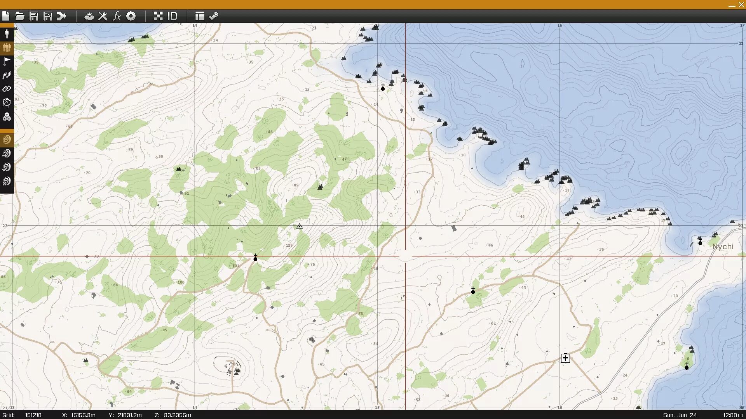Switch to Triggers mode with the flag icon
The width and height of the screenshot is (746, 419).
tap(7, 61)
